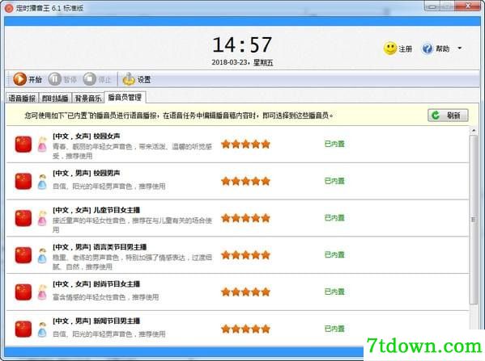The width and height of the screenshot is (485, 361).
Task: Click the description text under 儿童节目女主播
Action: pos(132,225)
